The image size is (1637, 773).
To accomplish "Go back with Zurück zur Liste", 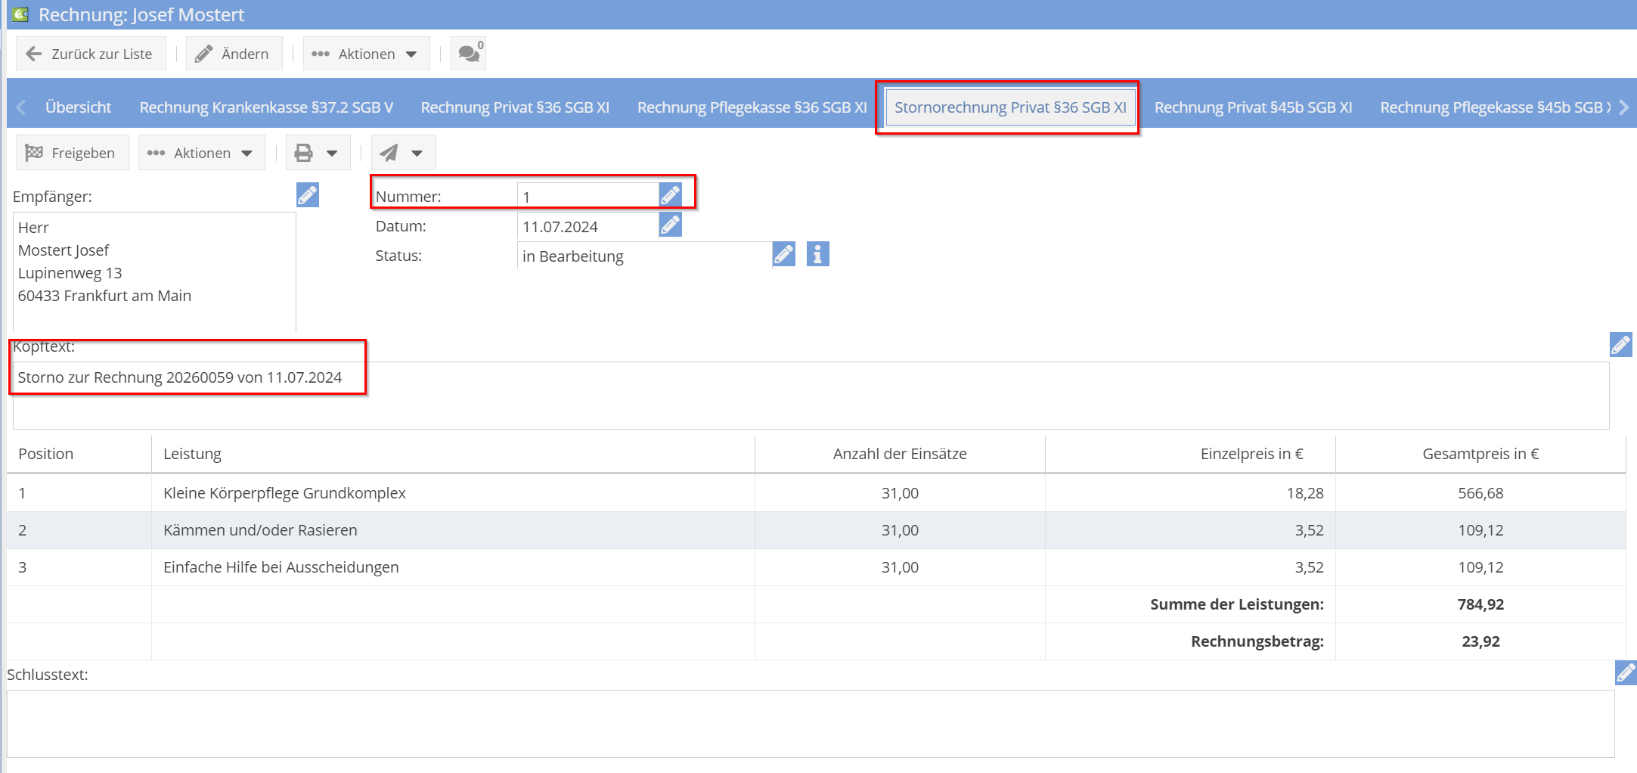I will coord(90,54).
